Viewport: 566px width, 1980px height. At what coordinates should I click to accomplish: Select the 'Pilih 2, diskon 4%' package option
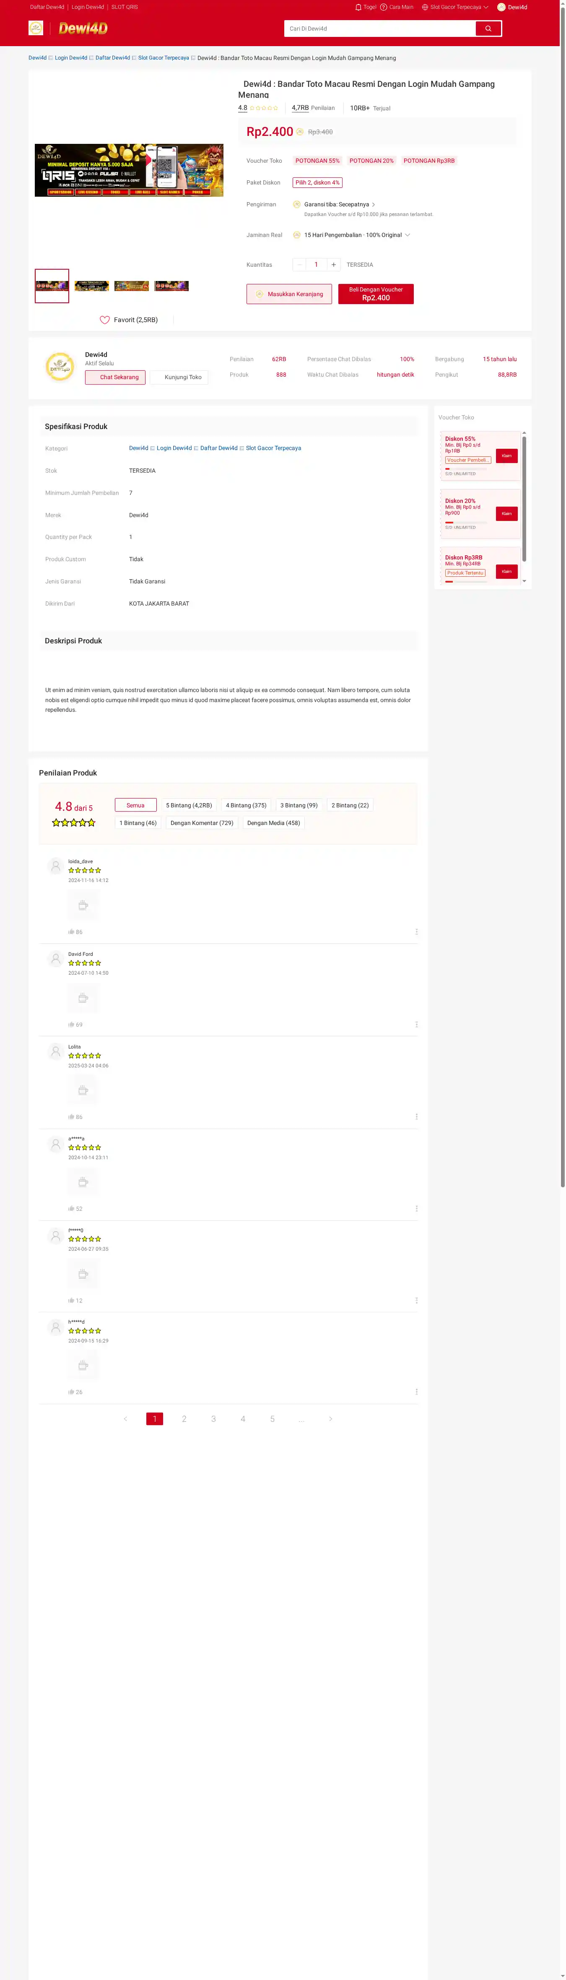point(317,183)
